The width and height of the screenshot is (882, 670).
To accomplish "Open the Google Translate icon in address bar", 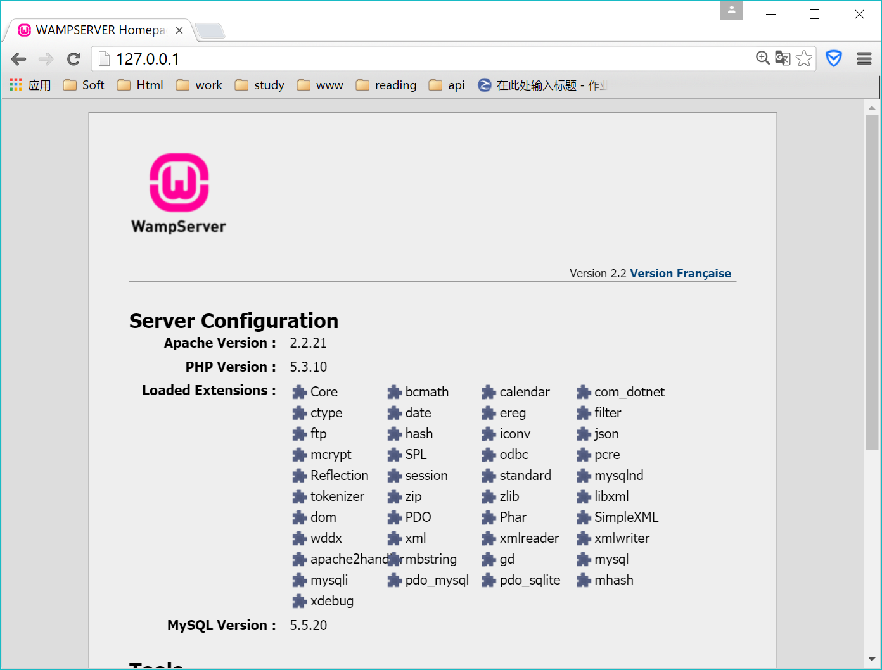I will [783, 58].
